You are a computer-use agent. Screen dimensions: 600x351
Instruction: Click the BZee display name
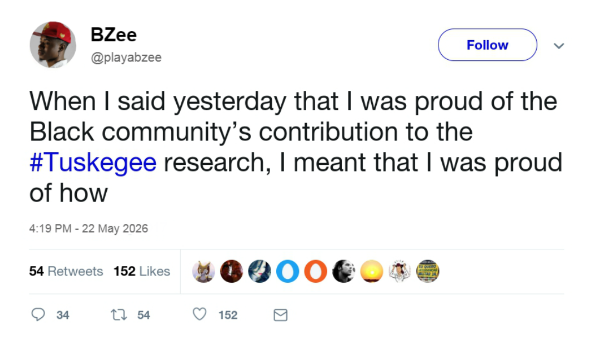(x=114, y=35)
